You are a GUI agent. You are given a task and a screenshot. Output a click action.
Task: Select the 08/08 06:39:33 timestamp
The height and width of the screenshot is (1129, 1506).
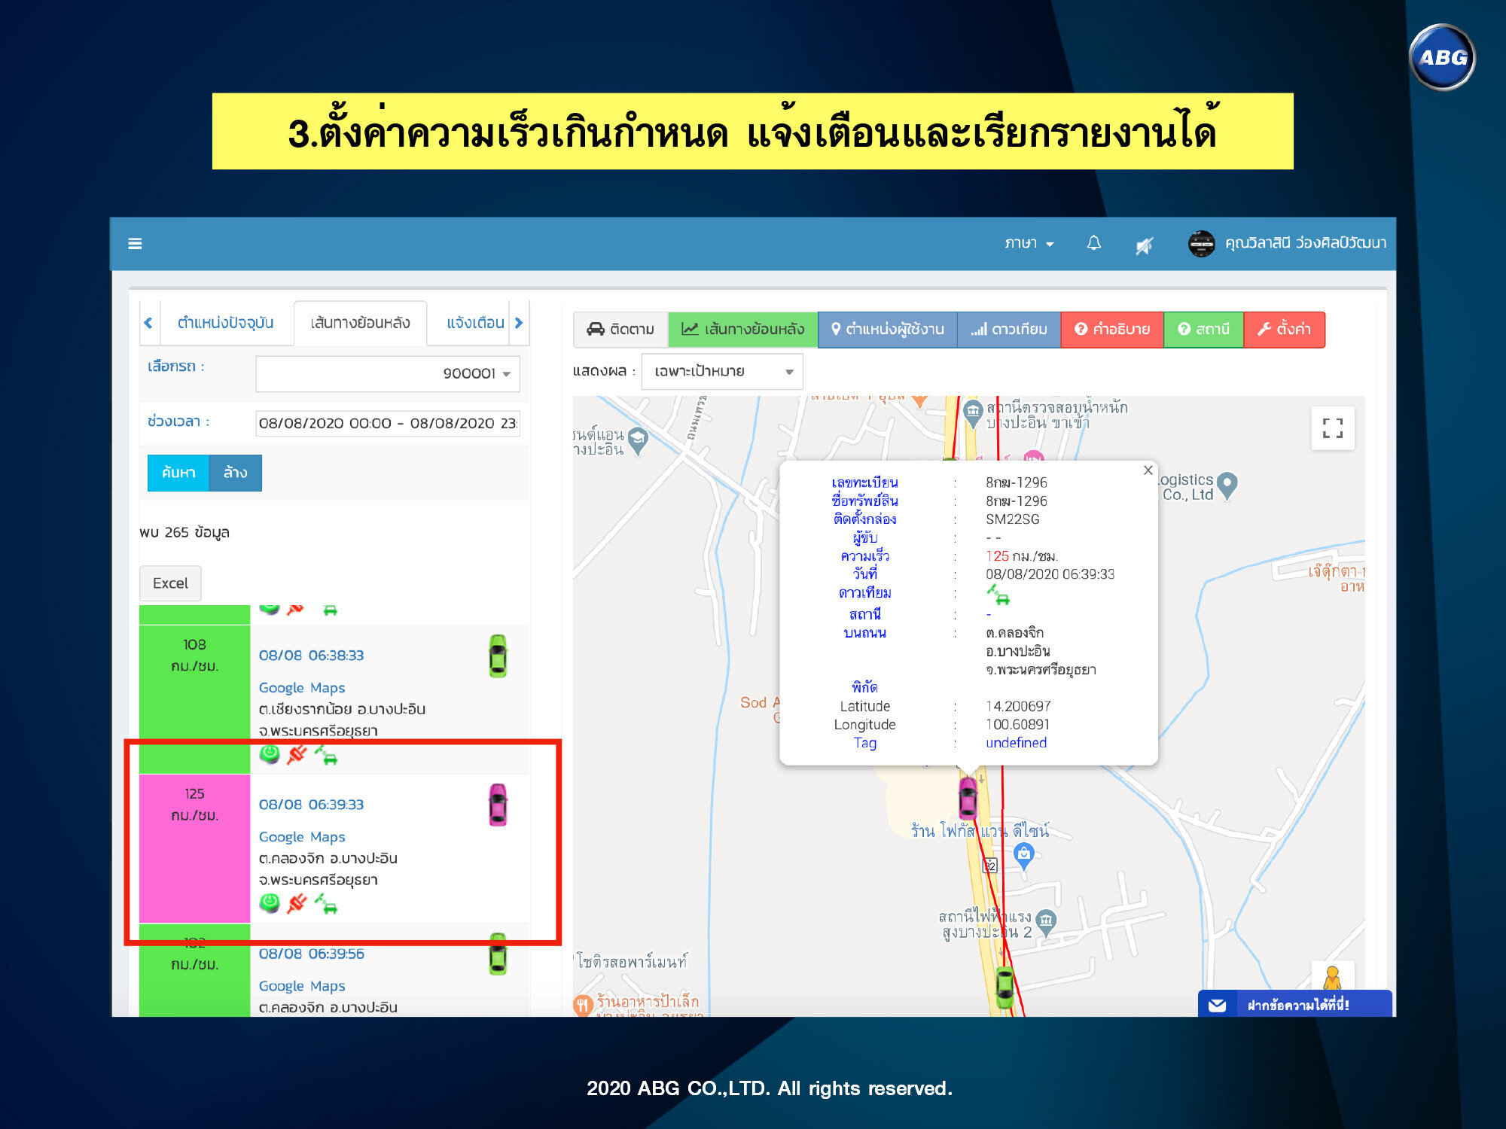[x=311, y=805]
